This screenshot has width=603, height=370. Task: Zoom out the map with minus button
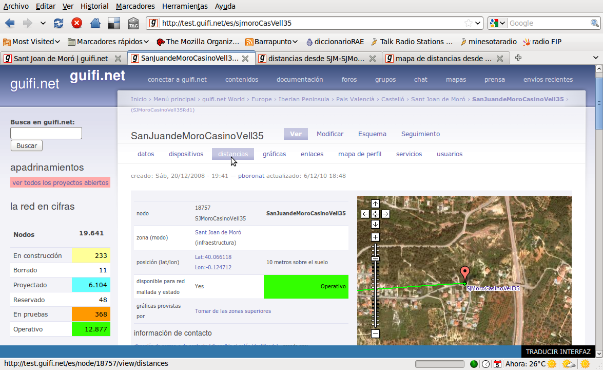point(375,334)
